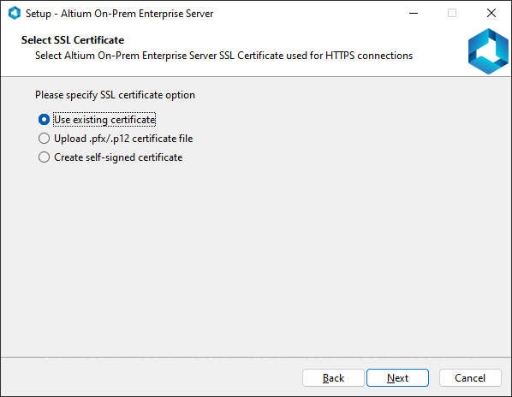Select the Use existing certificate radio circle

click(x=44, y=120)
